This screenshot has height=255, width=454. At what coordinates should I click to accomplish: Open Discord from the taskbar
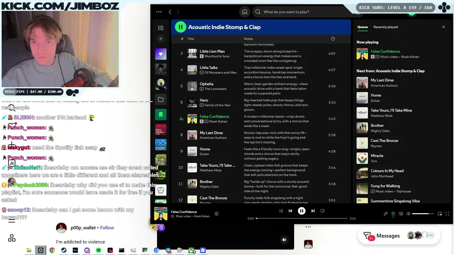(87, 250)
